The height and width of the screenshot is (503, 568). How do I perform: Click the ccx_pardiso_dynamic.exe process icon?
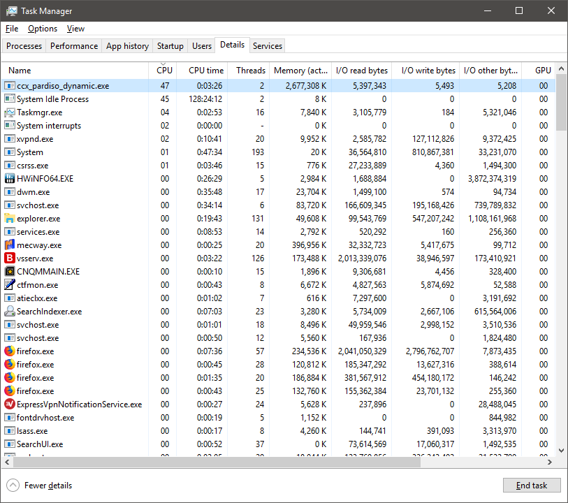(10, 86)
